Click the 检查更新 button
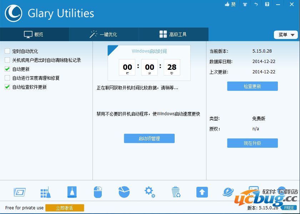Viewport: 300px width, 214px height. pos(252,86)
